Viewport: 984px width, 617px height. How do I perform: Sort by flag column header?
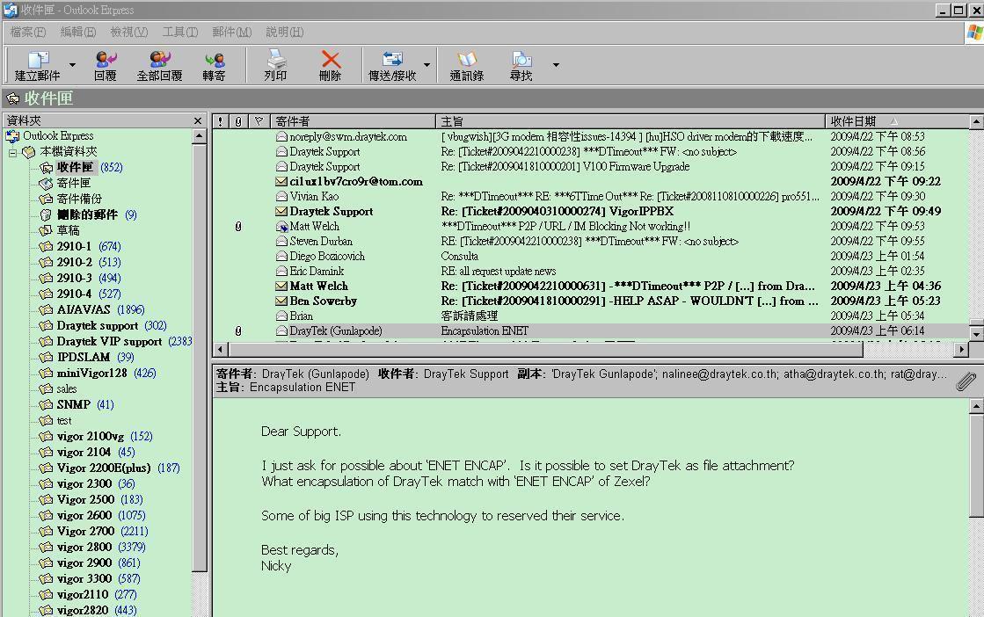coord(259,121)
